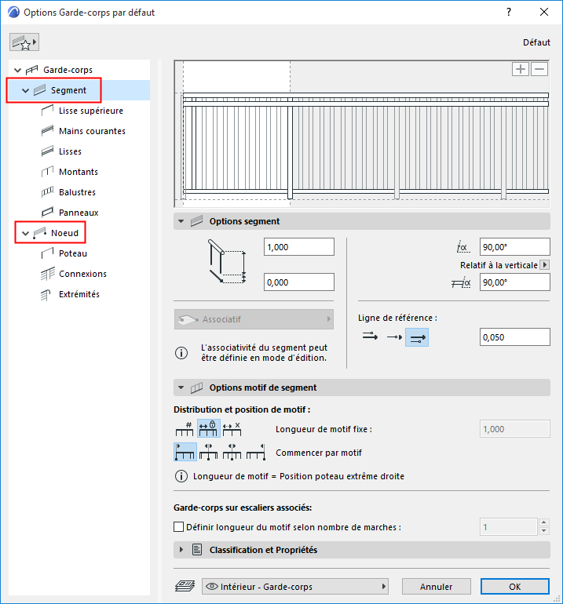Select 'Balustres' in the tree

pos(77,192)
